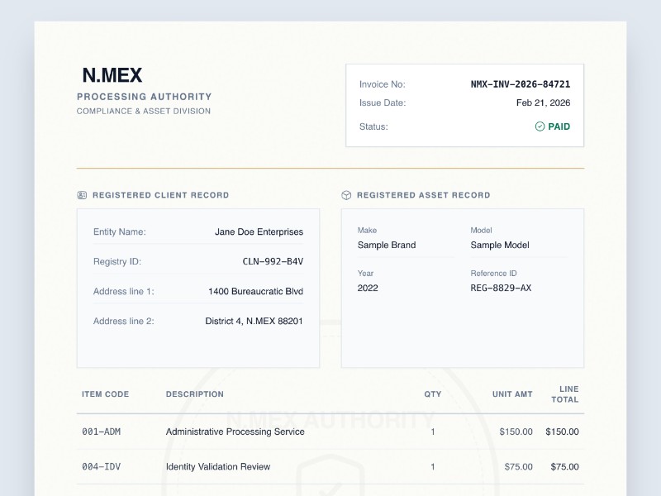Click the 'Year' field label
This screenshot has height=496, width=661.
365,274
